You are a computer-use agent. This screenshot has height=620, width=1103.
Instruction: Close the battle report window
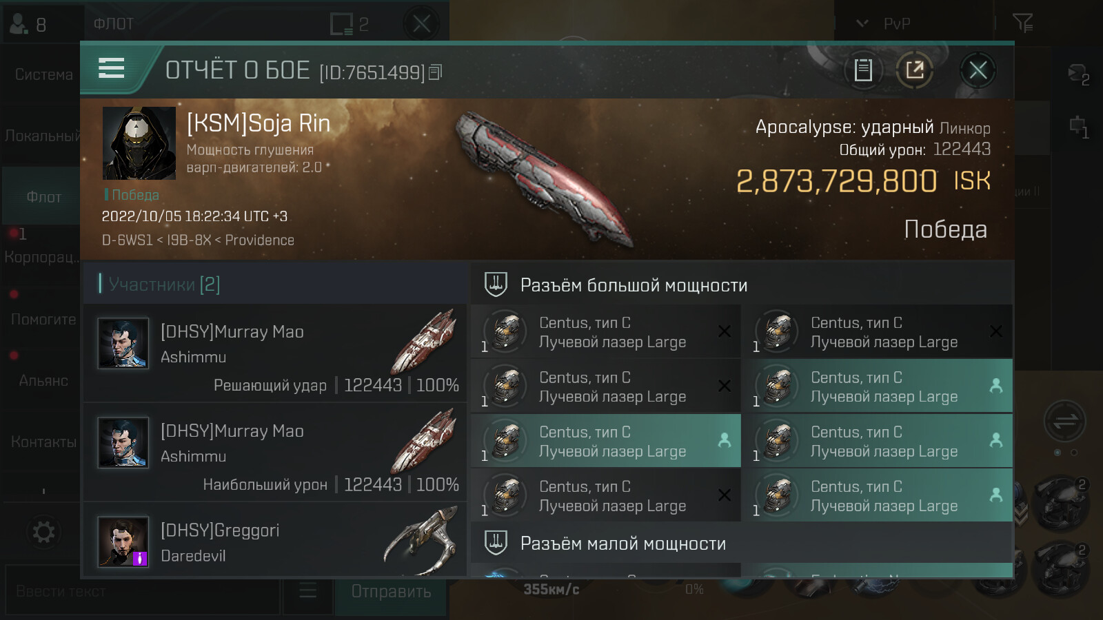(978, 70)
